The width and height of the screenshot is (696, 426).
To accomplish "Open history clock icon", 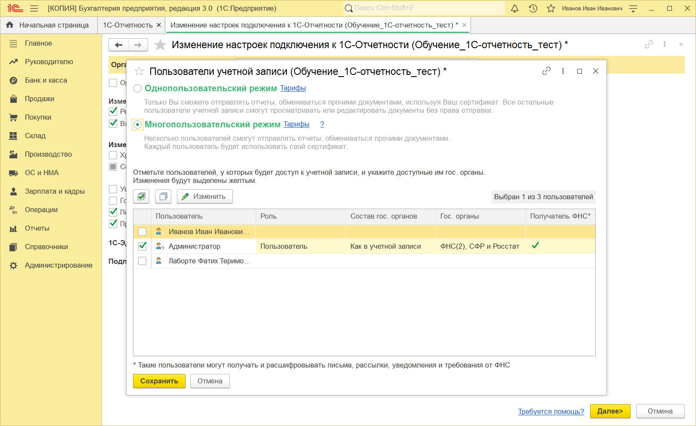I will click(533, 8).
